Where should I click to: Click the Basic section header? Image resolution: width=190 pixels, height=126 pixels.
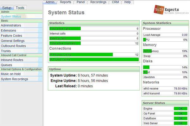coord(21,21)
